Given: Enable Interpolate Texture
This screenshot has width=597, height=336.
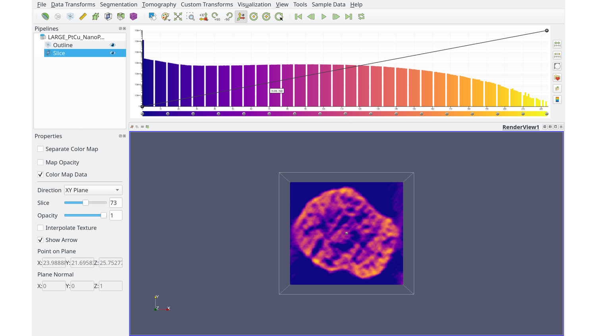Looking at the screenshot, I should [40, 228].
